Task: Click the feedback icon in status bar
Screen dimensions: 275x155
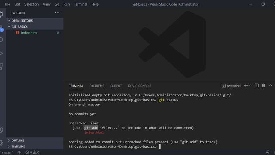Action: pos(268,152)
